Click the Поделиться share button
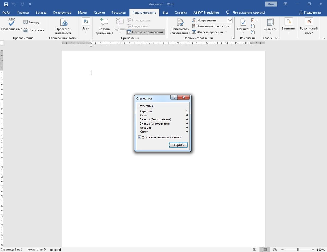This screenshot has height=252, width=327. tap(310, 13)
